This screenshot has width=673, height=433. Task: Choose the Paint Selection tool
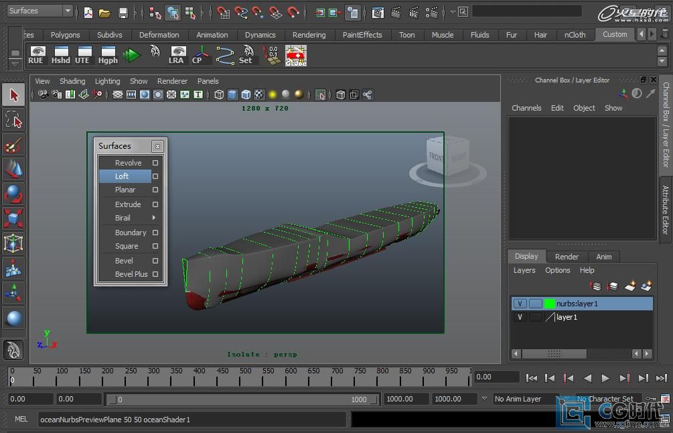(x=14, y=145)
